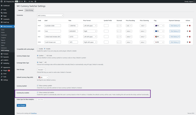Open Flag dropdown for AED row

click(159, 37)
